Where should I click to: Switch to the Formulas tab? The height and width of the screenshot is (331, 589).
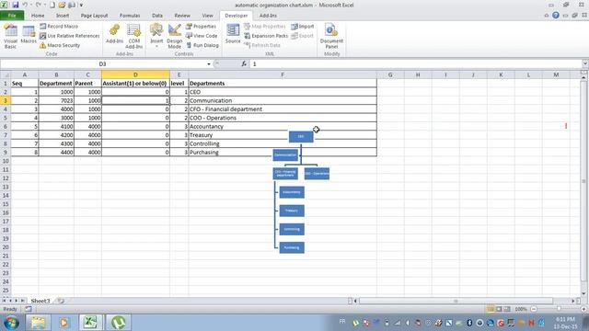pyautogui.click(x=130, y=16)
